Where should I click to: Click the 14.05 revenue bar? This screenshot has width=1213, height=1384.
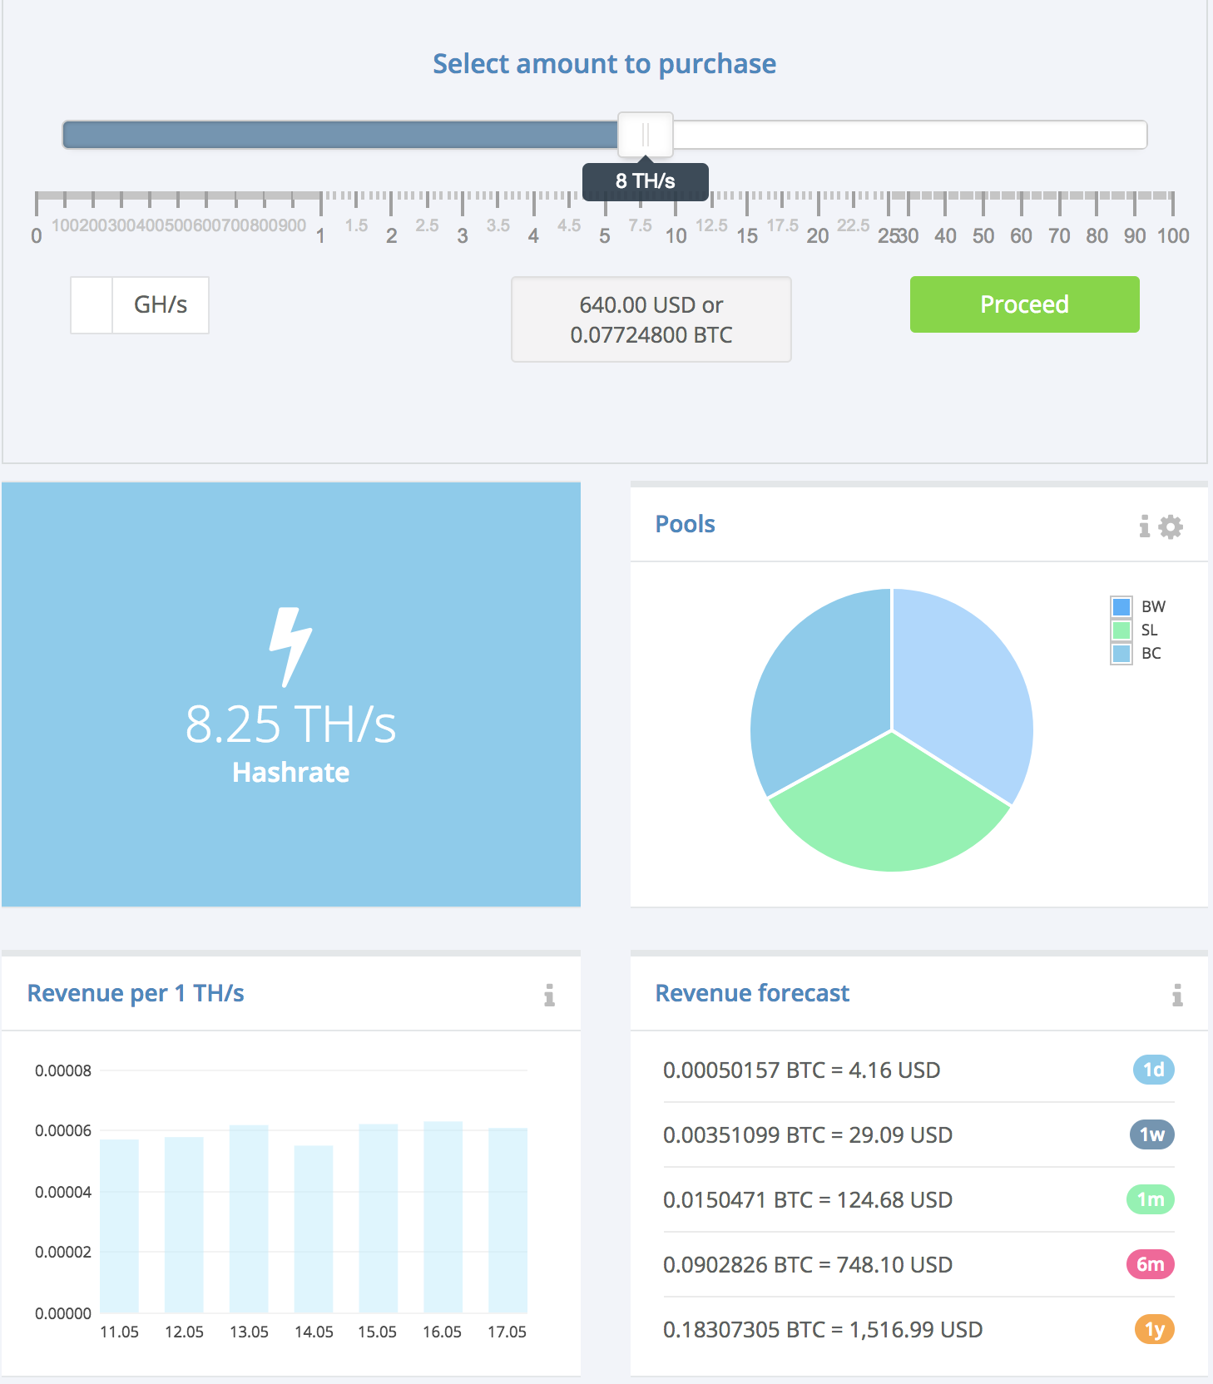pos(314,1229)
